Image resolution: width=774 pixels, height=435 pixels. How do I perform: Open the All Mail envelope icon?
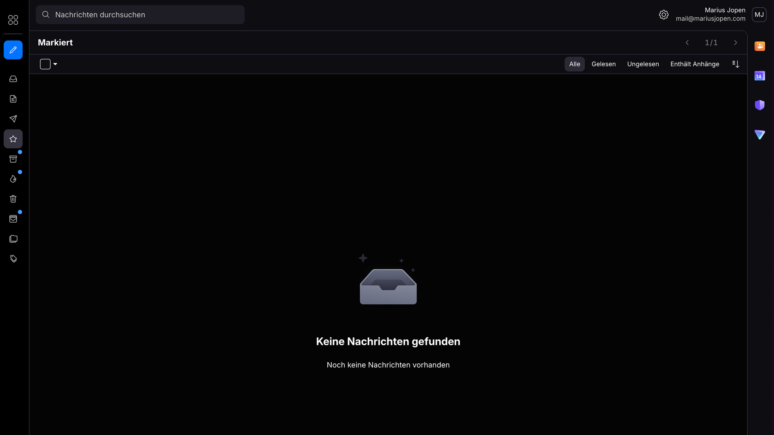[13, 219]
